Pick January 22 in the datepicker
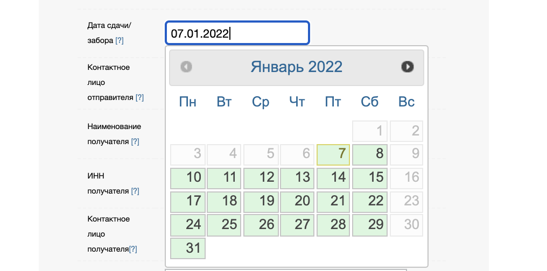This screenshot has width=547, height=271. click(x=370, y=201)
